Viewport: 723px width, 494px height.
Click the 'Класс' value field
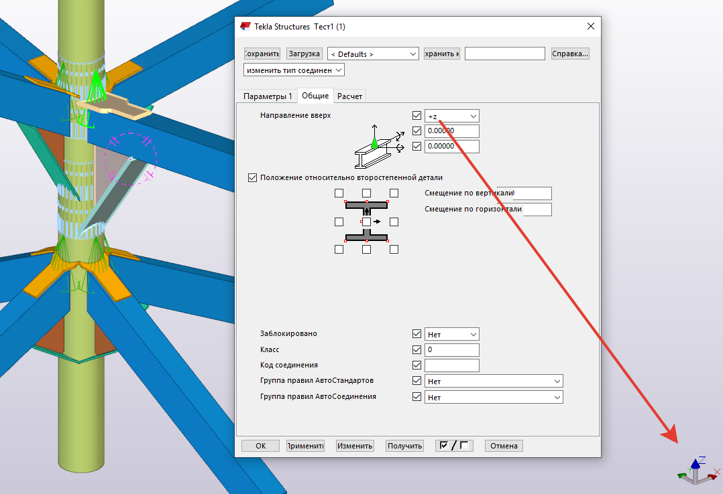click(x=452, y=350)
